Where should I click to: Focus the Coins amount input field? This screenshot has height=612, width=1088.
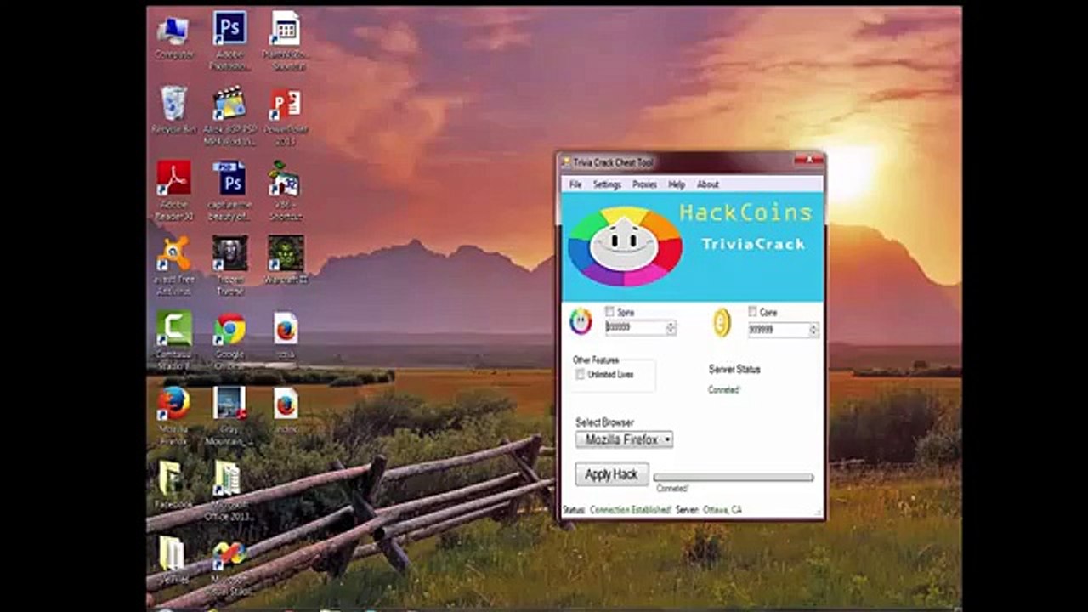pyautogui.click(x=778, y=330)
